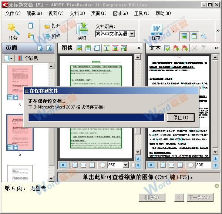Image resolution: width=222 pixels, height=214 pixels.
Task: Toggle fit-to-width in image pane
Action: coord(83,165)
